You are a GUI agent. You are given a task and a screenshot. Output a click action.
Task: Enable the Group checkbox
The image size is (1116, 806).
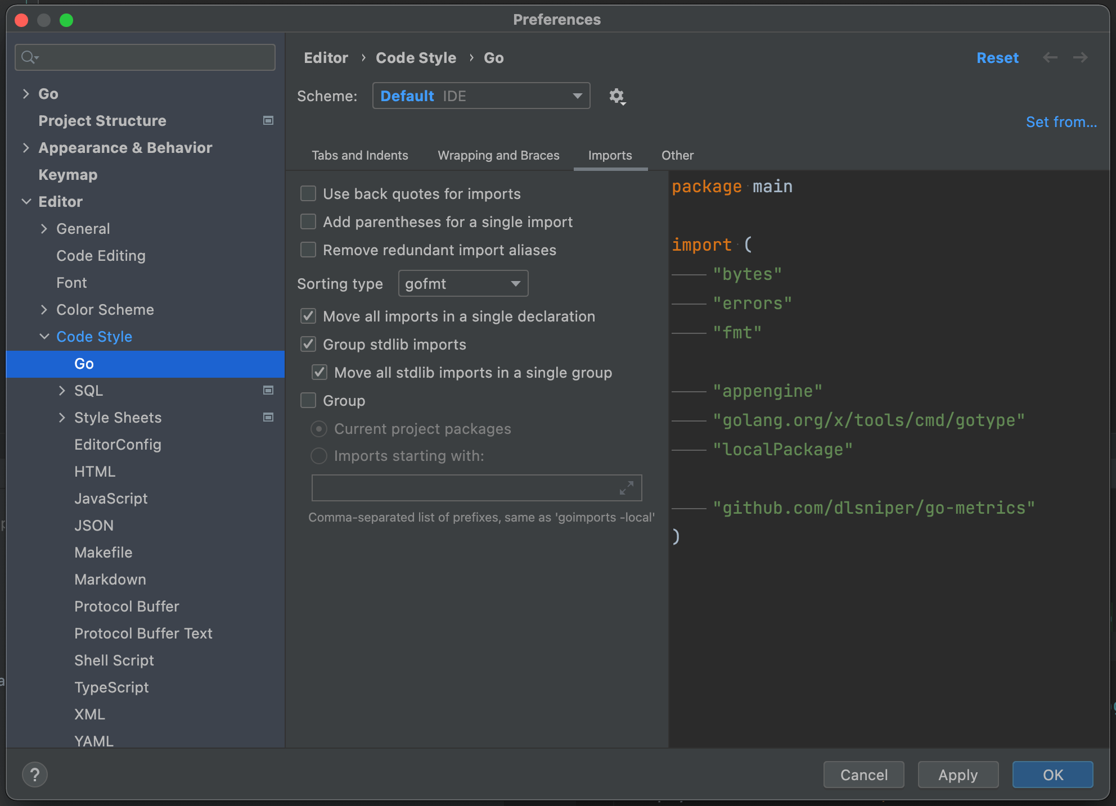308,400
